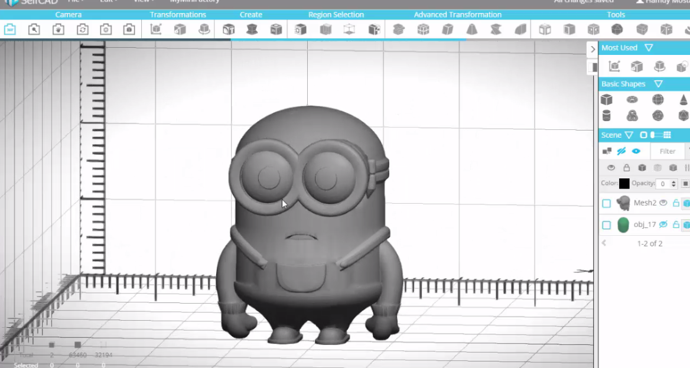Add a cube from Basic Shapes
Viewport: 690px width, 368px height.
pos(606,99)
